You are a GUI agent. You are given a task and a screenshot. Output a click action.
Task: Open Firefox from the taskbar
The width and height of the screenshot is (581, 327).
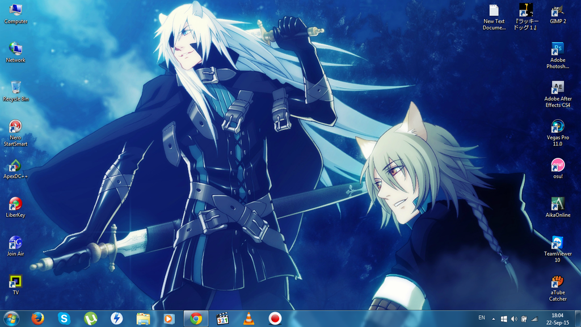[38, 318]
